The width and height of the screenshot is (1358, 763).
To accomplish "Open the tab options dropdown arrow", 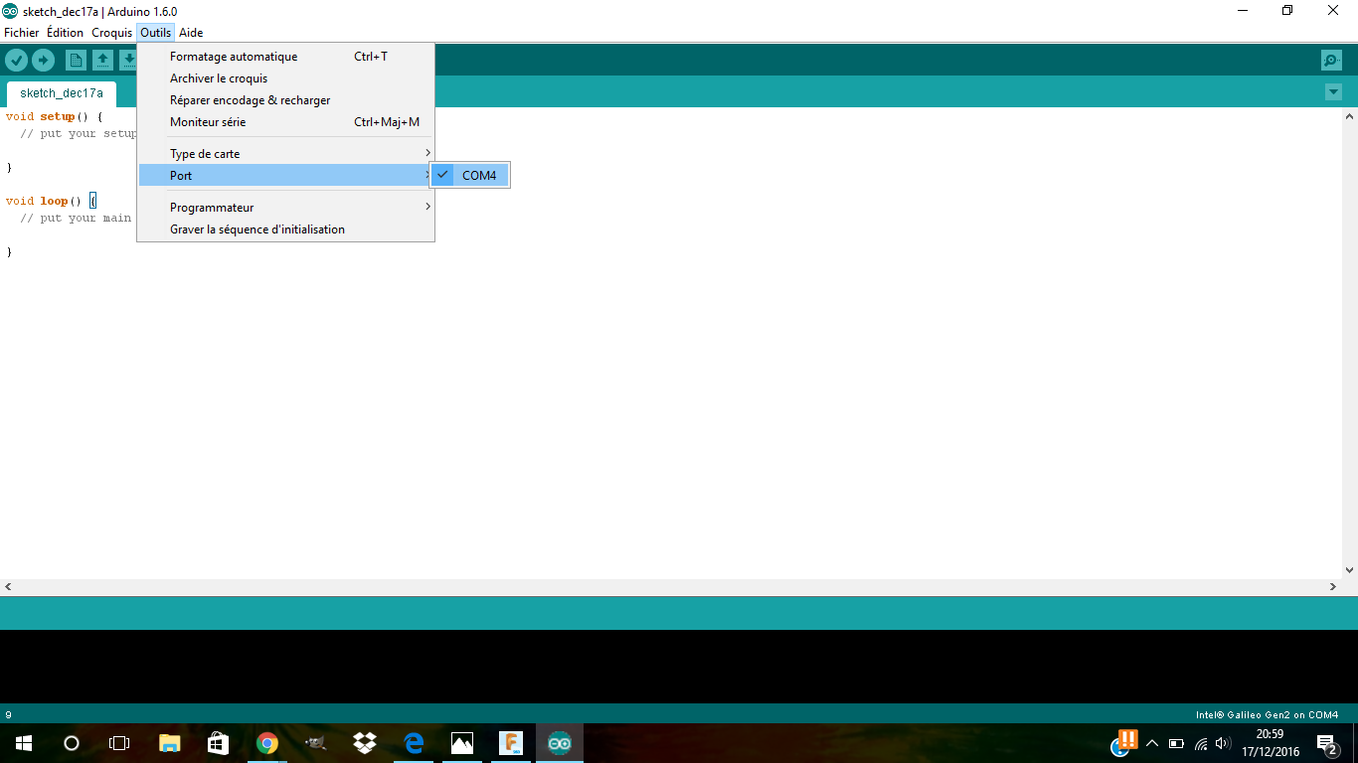I will point(1333,92).
